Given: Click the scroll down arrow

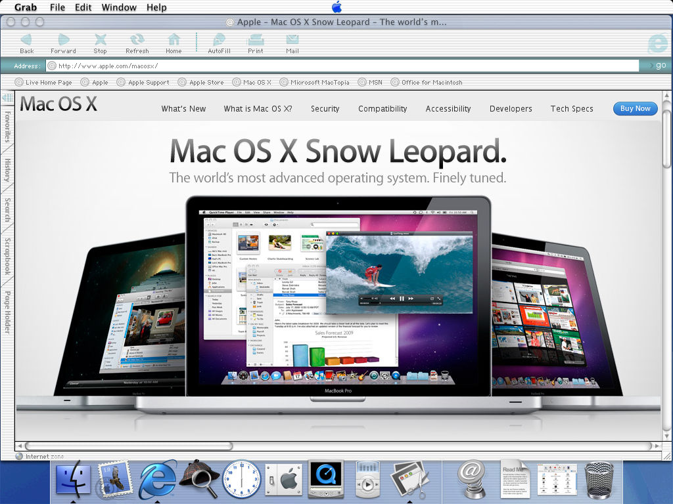Looking at the screenshot, I should [666, 436].
